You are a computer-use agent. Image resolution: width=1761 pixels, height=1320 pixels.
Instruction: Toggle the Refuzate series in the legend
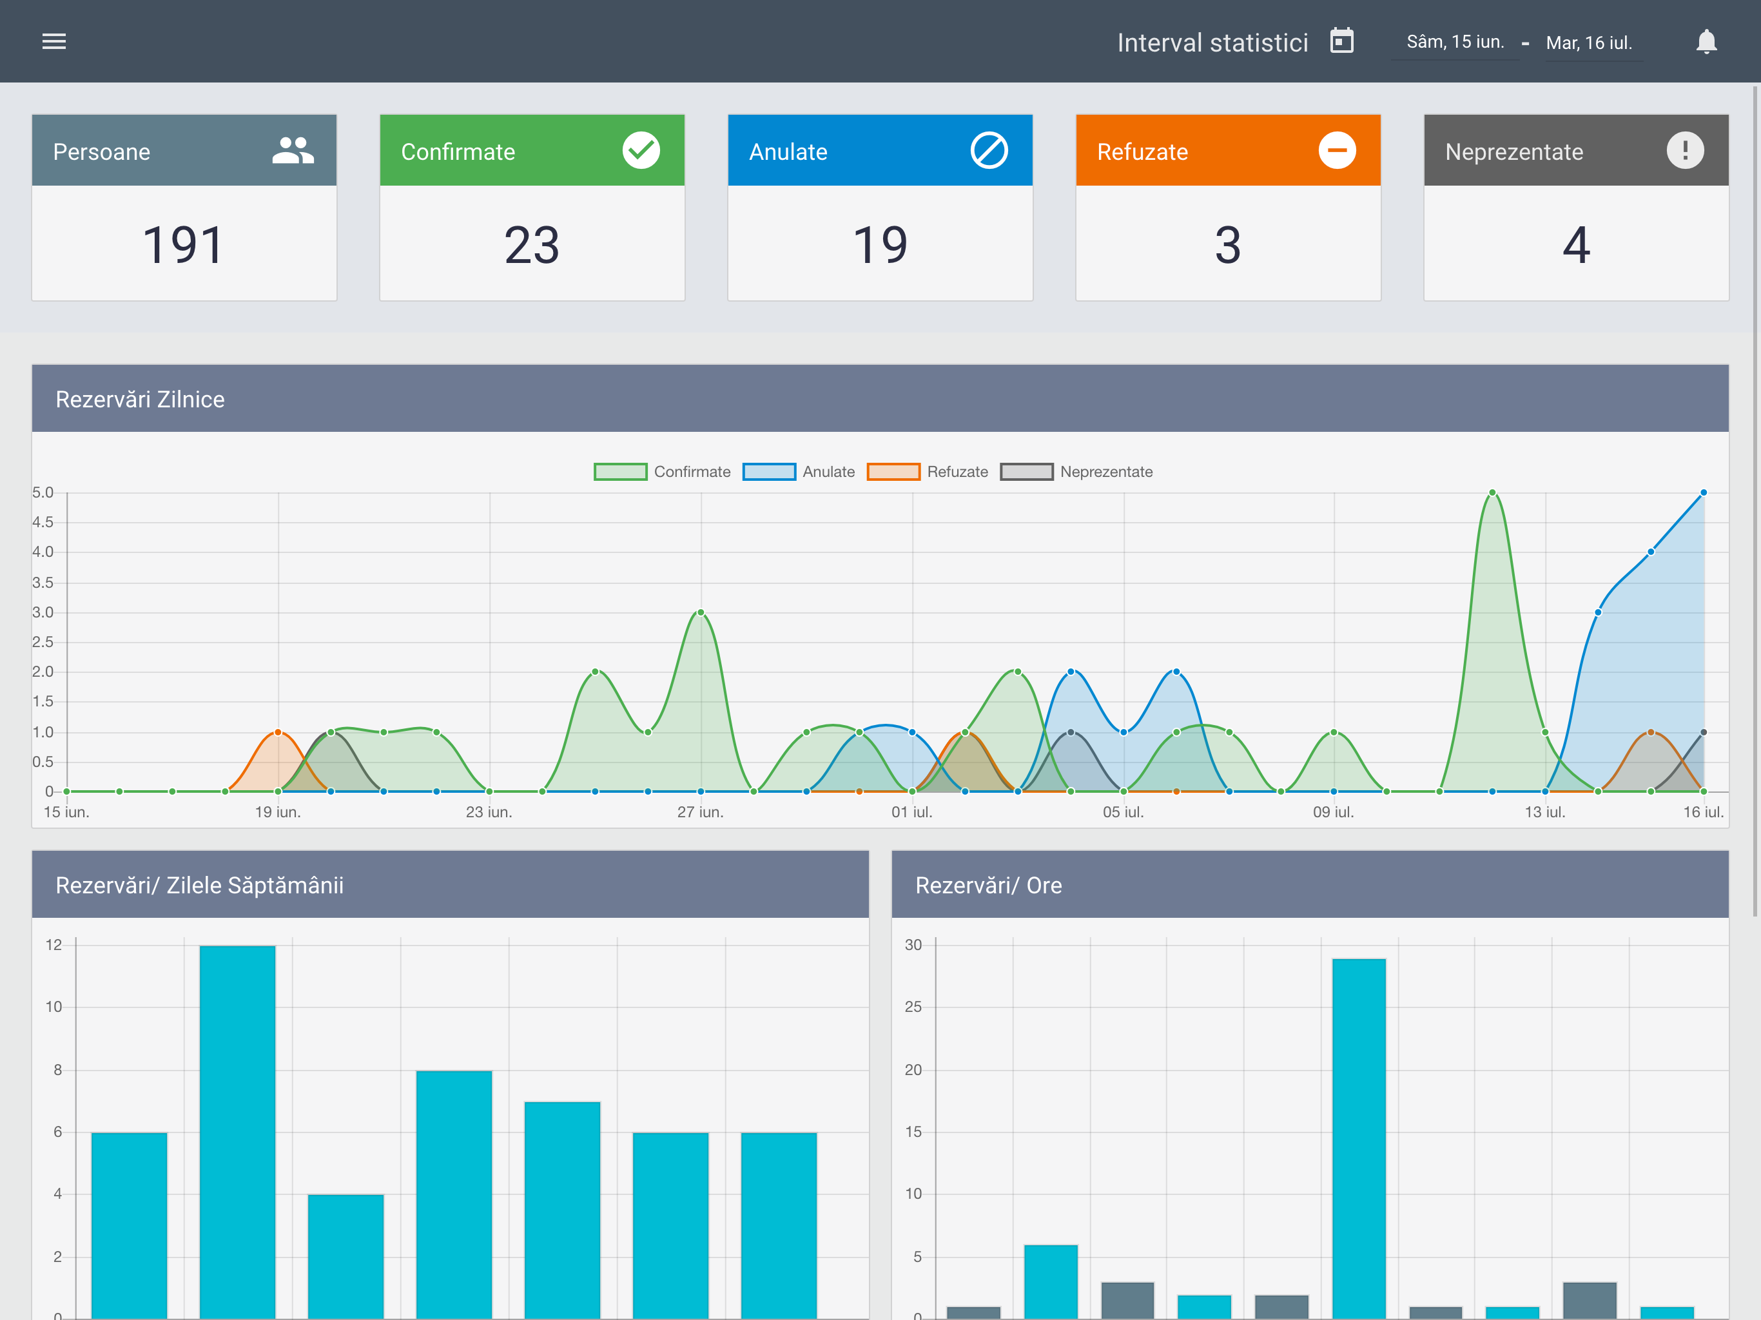(x=928, y=471)
